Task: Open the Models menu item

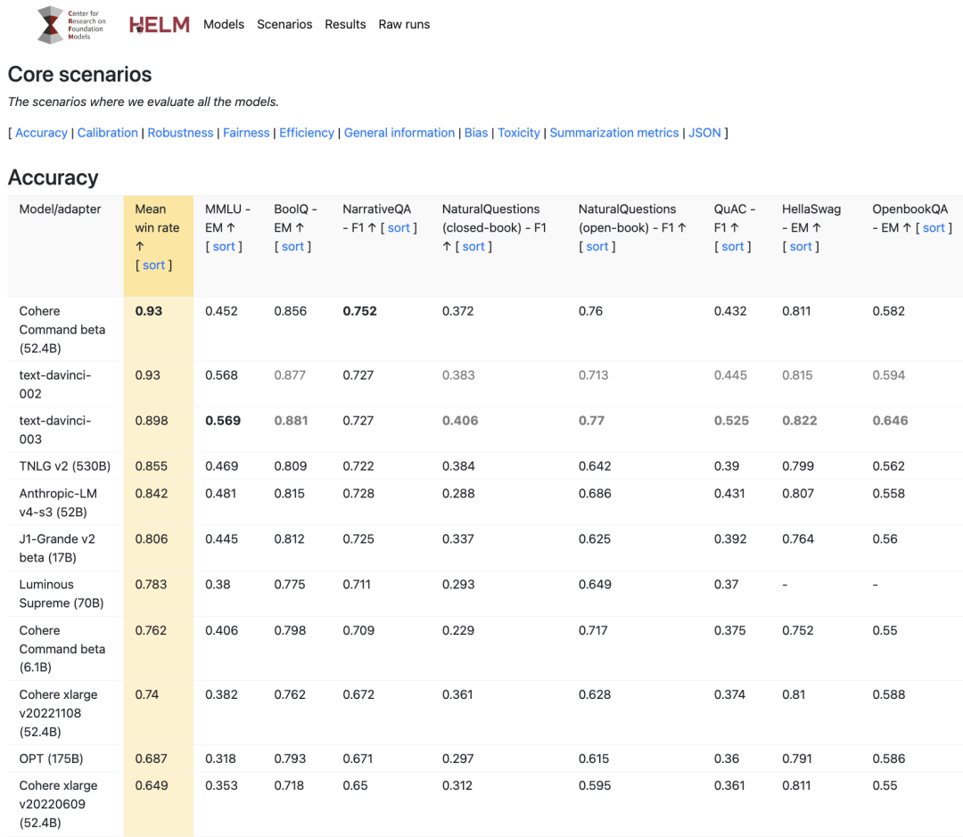Action: click(x=224, y=24)
